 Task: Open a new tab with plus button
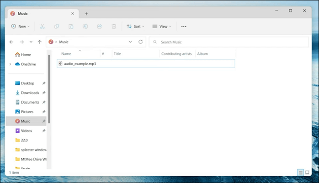(x=86, y=14)
